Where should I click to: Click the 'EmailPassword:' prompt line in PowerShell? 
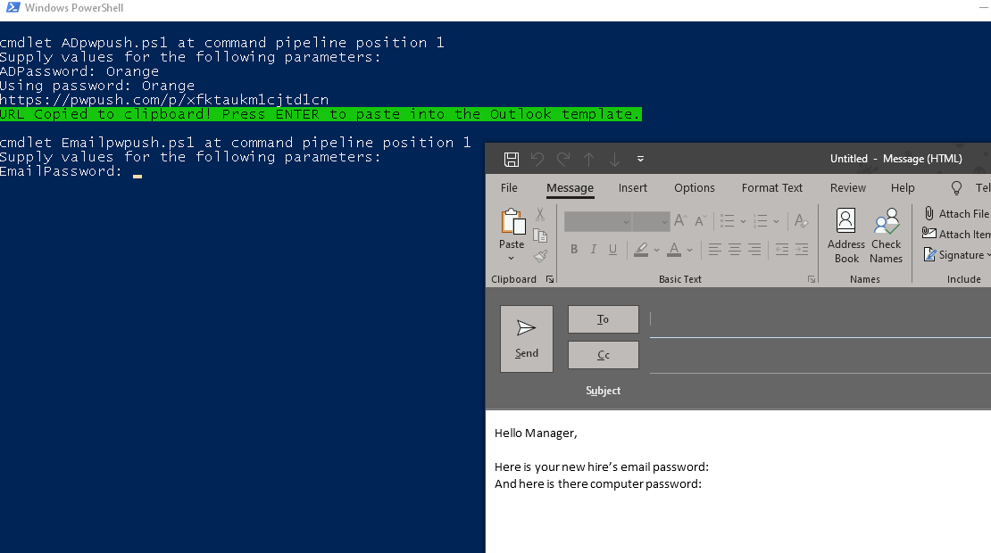coord(62,171)
